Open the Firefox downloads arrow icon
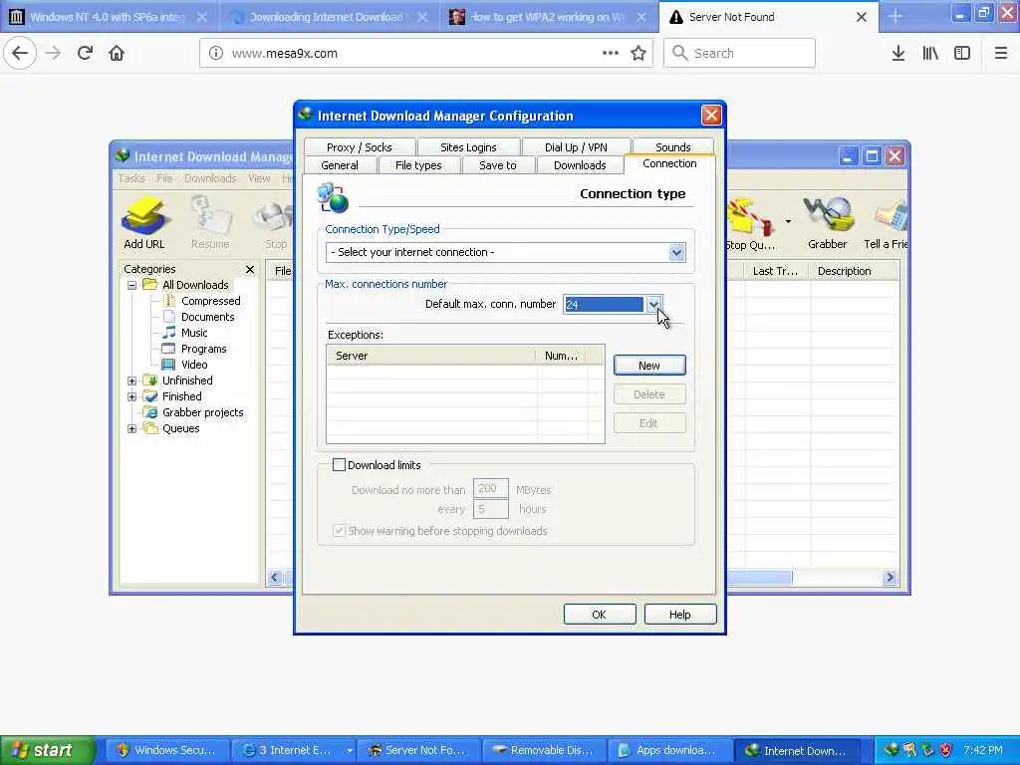The width and height of the screenshot is (1020, 765). (898, 53)
